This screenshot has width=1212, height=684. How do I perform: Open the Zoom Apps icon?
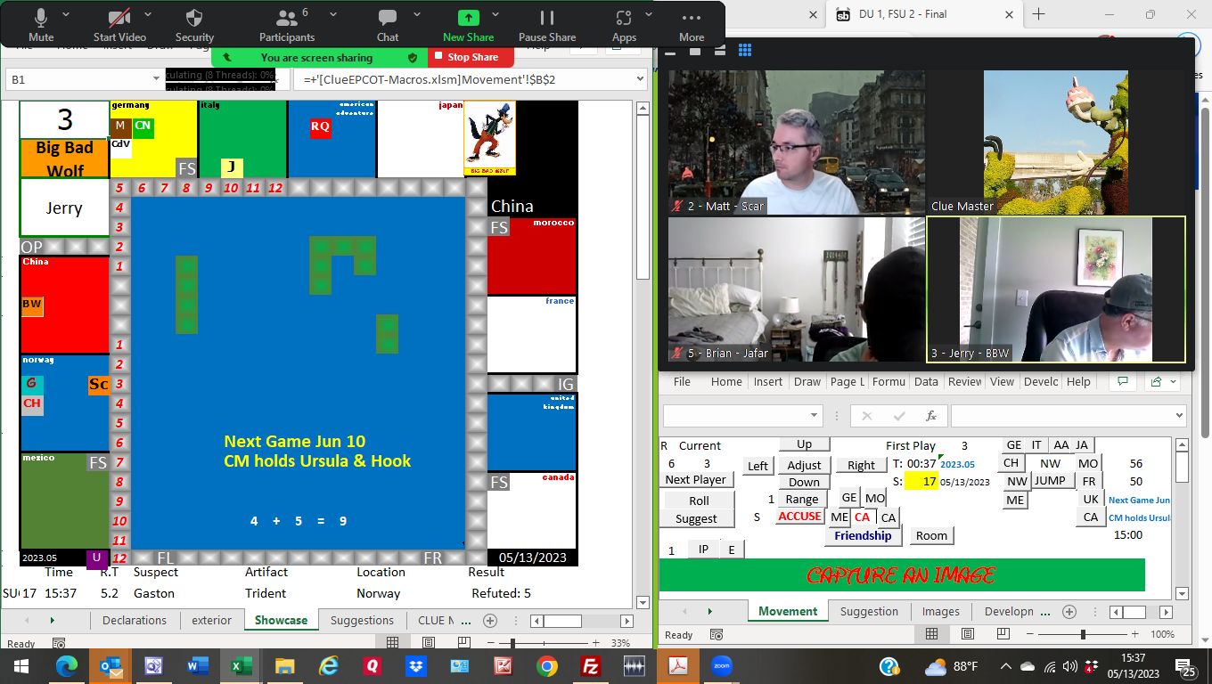(x=624, y=18)
